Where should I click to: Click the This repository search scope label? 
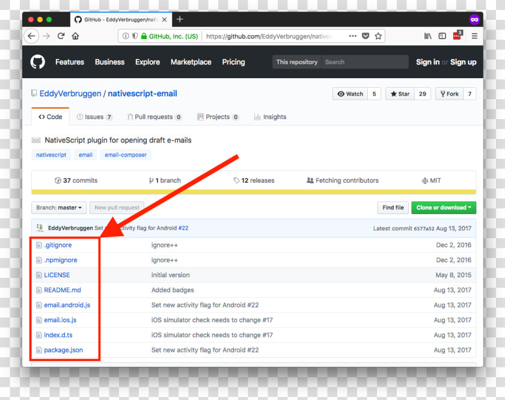pyautogui.click(x=296, y=62)
